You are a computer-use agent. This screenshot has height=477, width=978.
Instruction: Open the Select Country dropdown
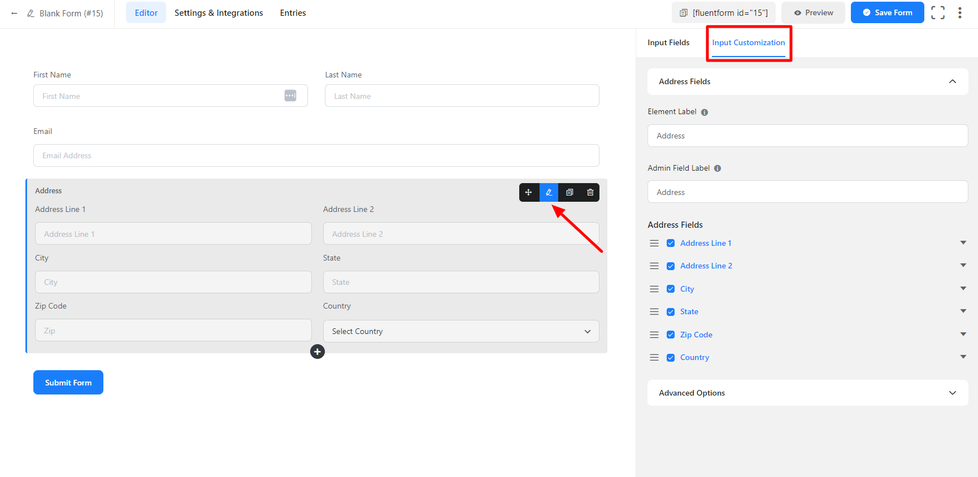pyautogui.click(x=461, y=331)
